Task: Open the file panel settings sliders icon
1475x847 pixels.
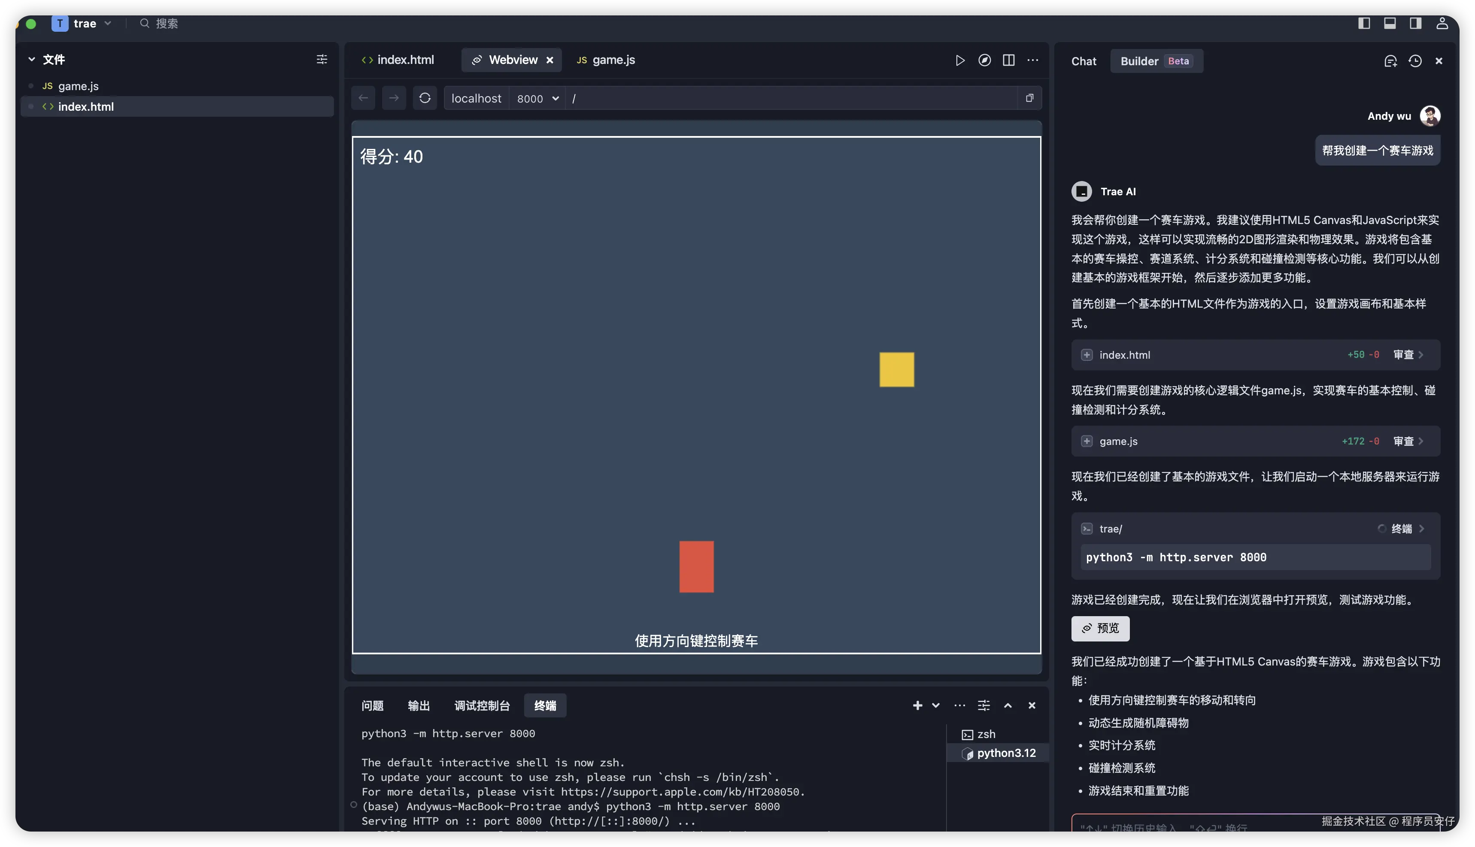Action: pyautogui.click(x=322, y=59)
